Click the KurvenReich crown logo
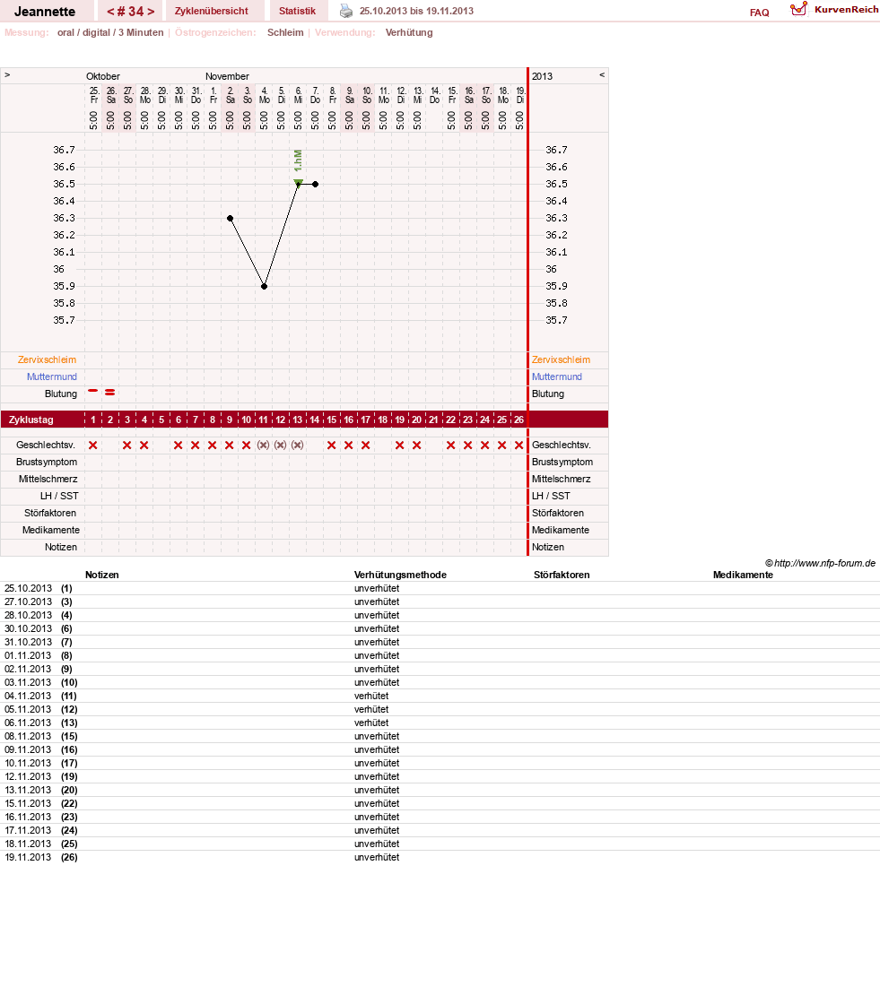Image resolution: width=880 pixels, height=1004 pixels. [798, 9]
